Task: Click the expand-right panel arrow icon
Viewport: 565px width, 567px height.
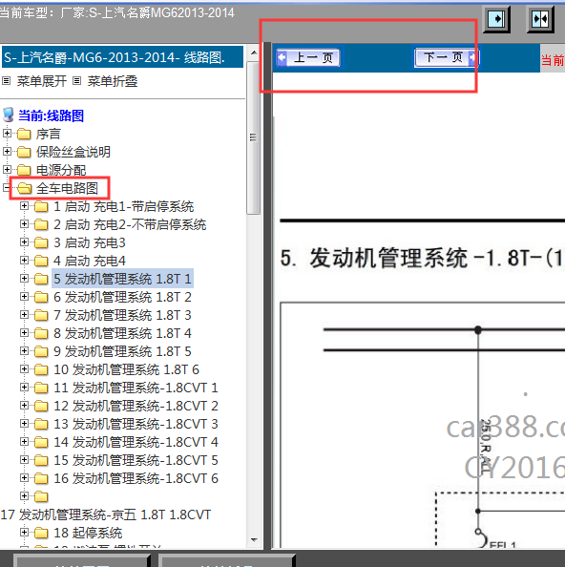Action: (x=496, y=19)
